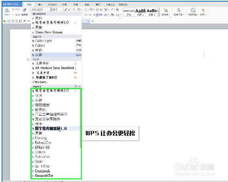Open the font size dropdown arrow
228x182 pixels.
(63, 10)
